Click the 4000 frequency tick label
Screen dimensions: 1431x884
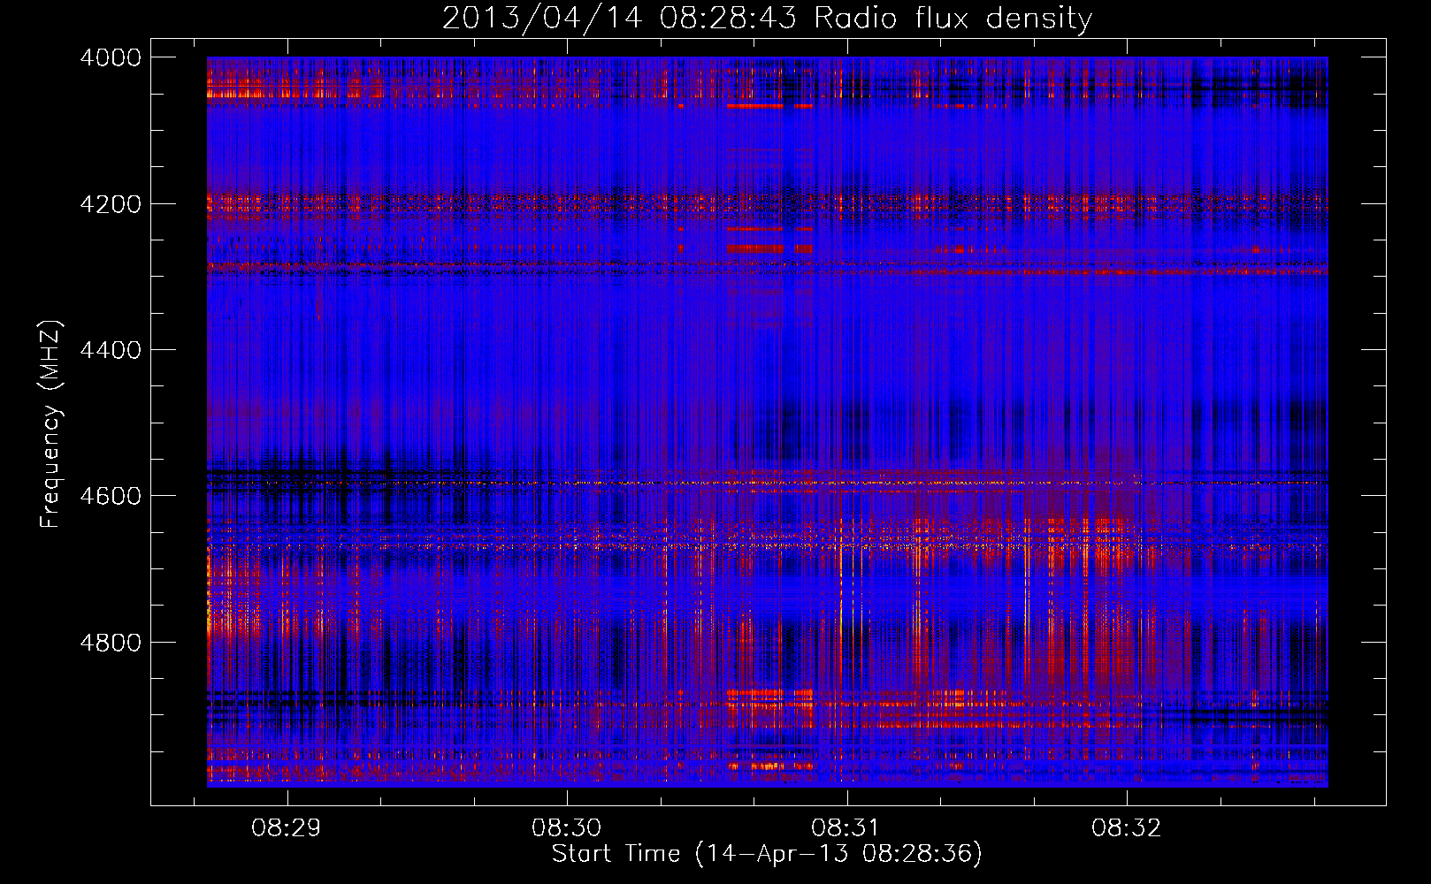click(x=111, y=57)
